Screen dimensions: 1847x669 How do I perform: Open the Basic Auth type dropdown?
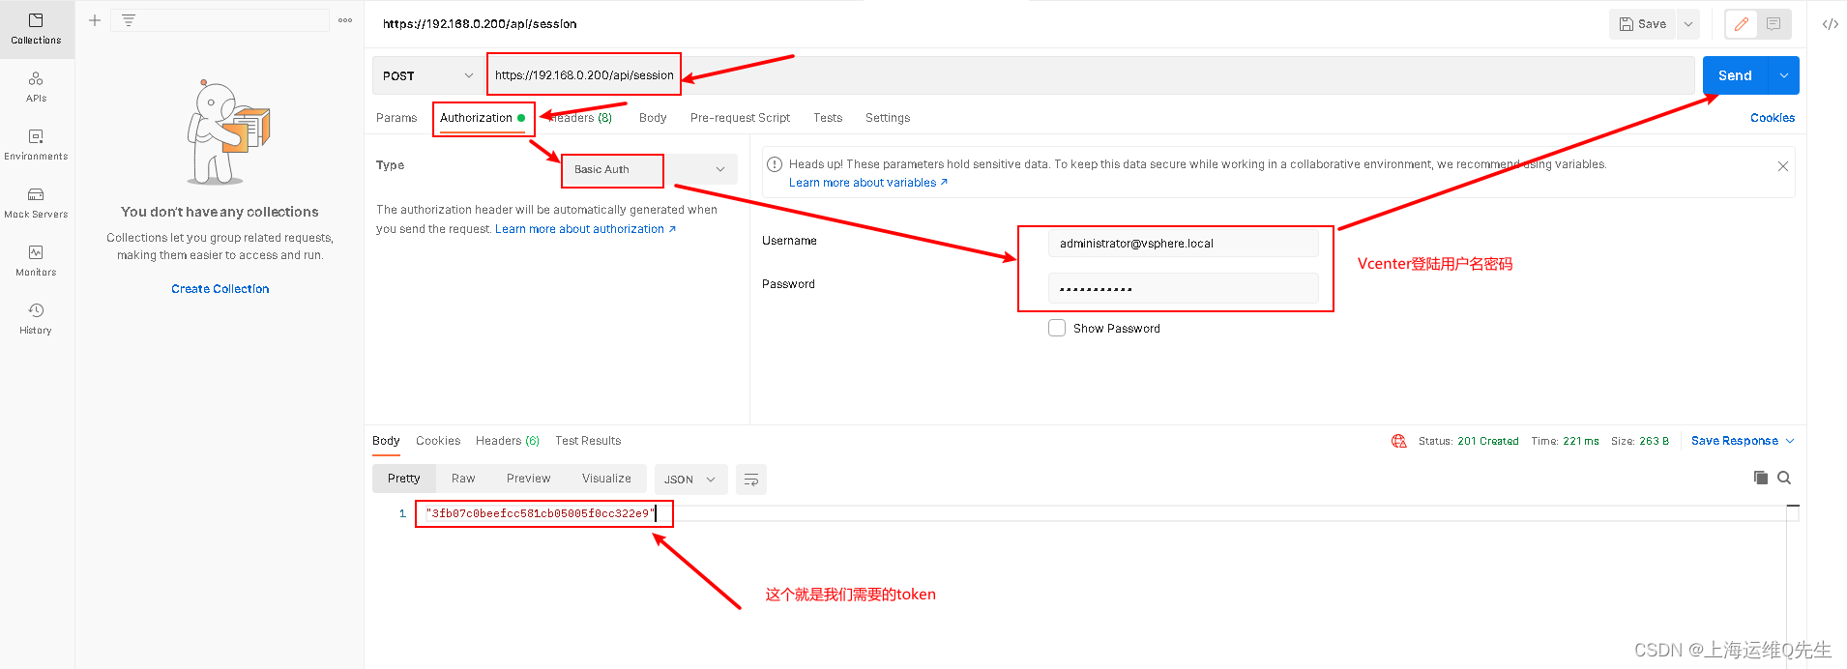pos(649,169)
